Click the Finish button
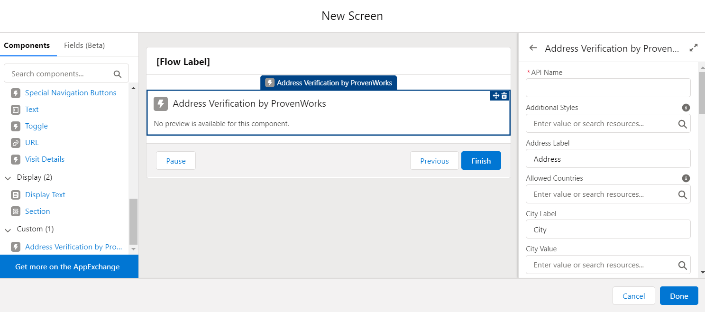The width and height of the screenshot is (705, 312). [x=481, y=161]
